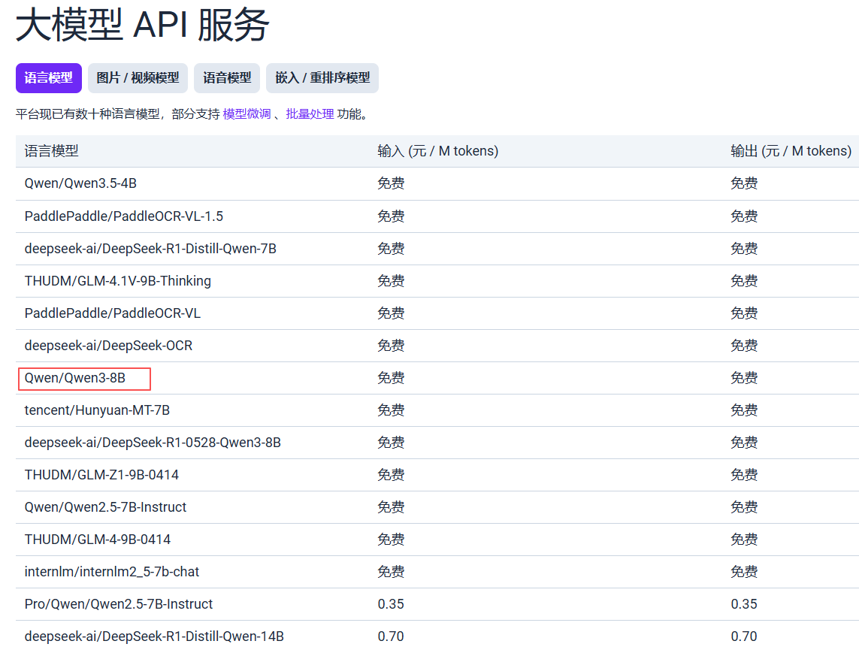This screenshot has height=650, width=859.
Task: Select the Qwen/Qwen3.5-4B model row
Action: (x=437, y=183)
